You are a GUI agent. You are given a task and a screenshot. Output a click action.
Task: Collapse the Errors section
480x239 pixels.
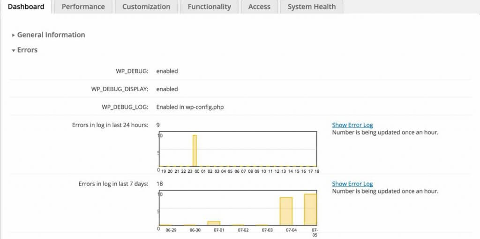27,50
